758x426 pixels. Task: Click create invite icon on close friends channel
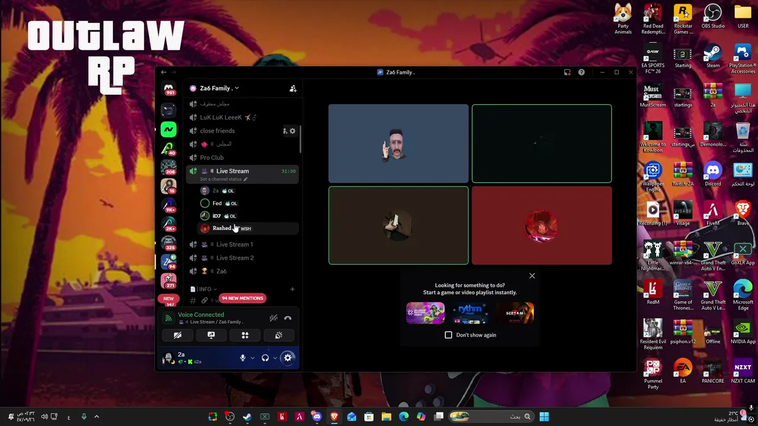[285, 131]
